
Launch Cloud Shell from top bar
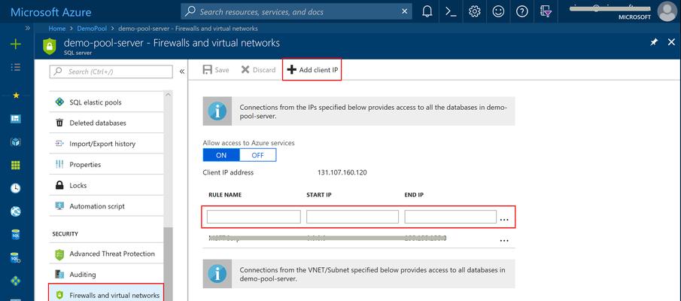tap(451, 12)
